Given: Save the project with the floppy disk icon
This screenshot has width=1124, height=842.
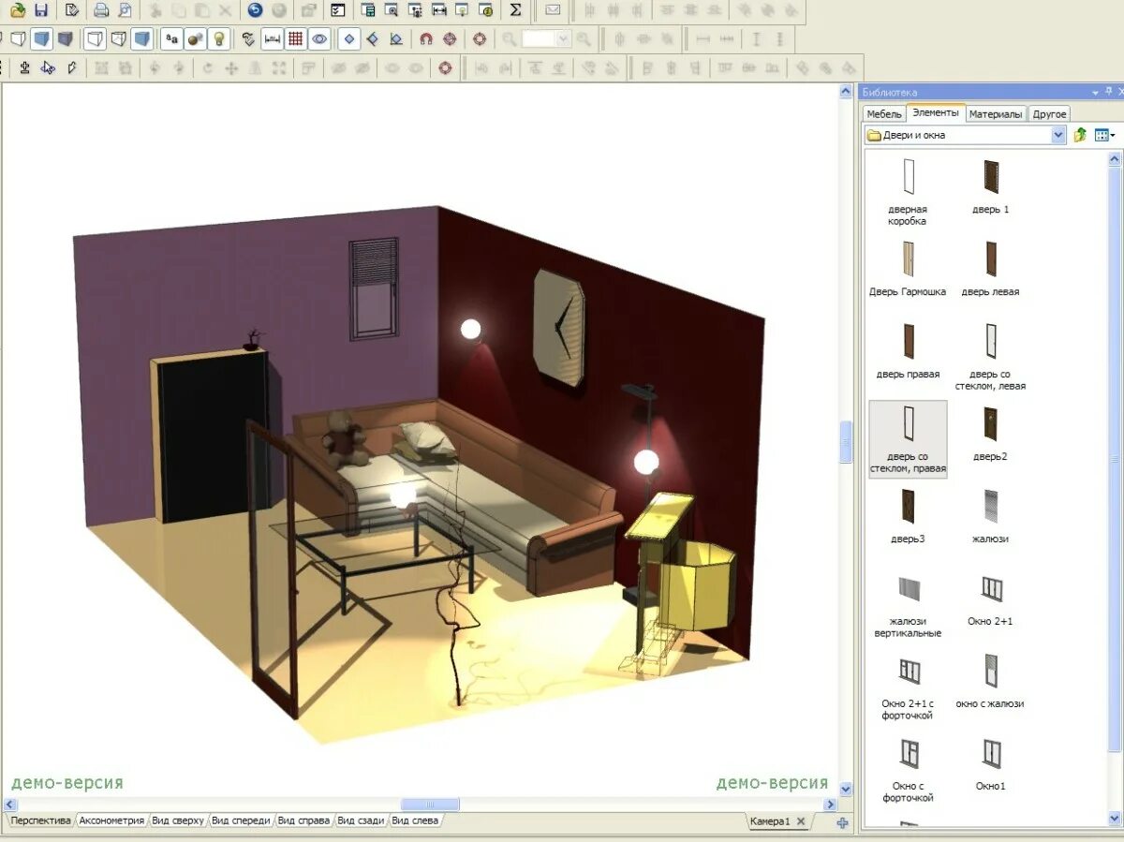Looking at the screenshot, I should (x=41, y=10).
